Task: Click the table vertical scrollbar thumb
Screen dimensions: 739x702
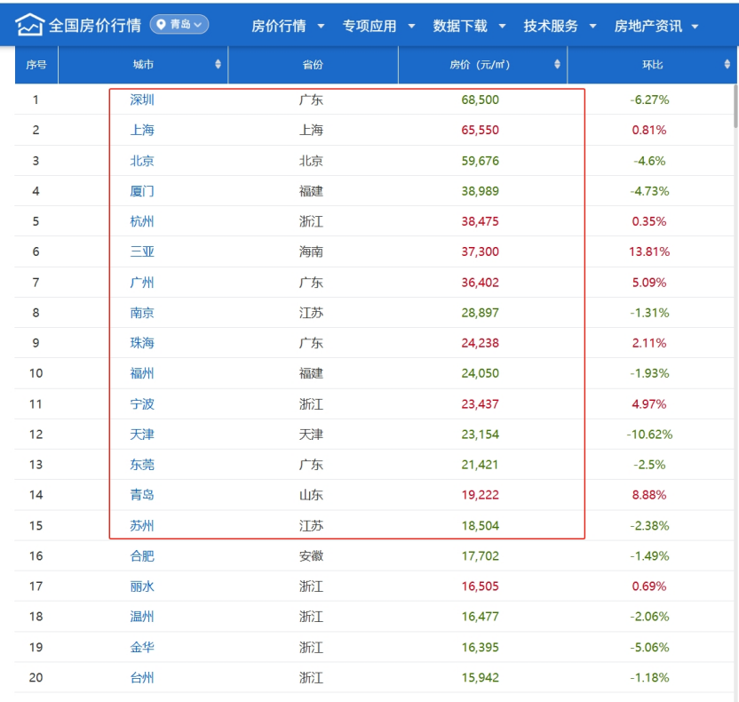Action: click(735, 106)
